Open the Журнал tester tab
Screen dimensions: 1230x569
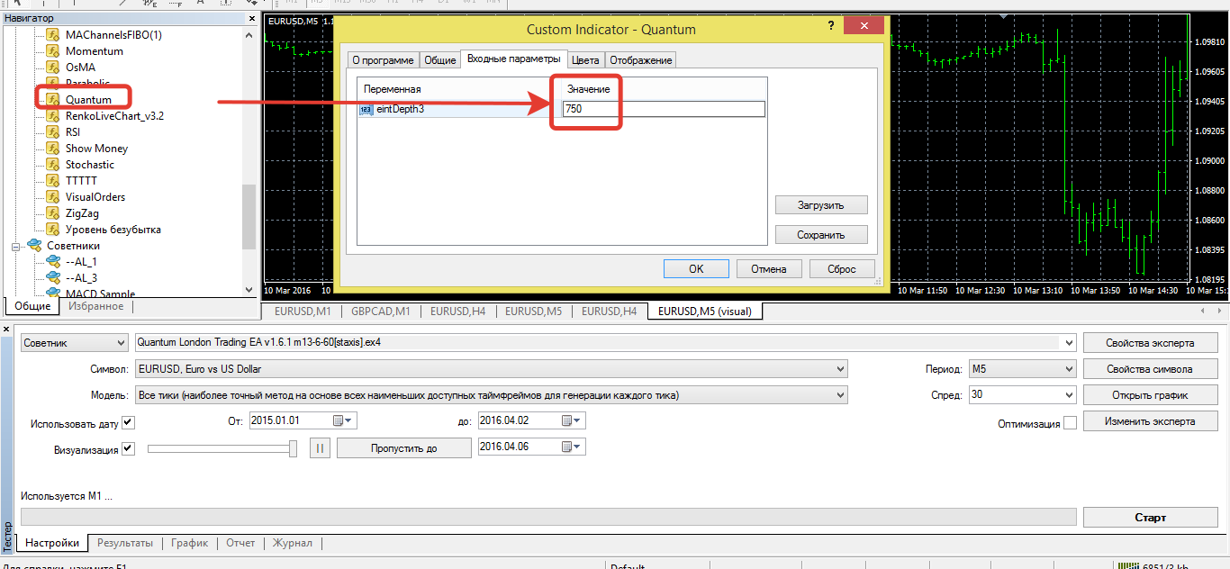[x=292, y=543]
